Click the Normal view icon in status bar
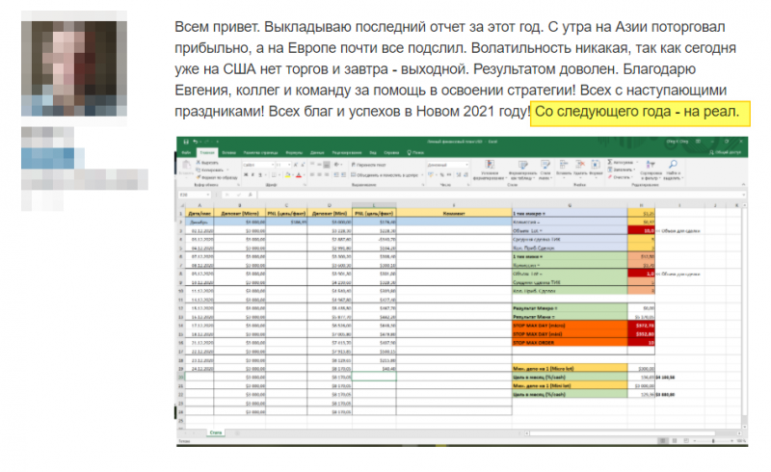The width and height of the screenshot is (771, 472). coord(663,441)
